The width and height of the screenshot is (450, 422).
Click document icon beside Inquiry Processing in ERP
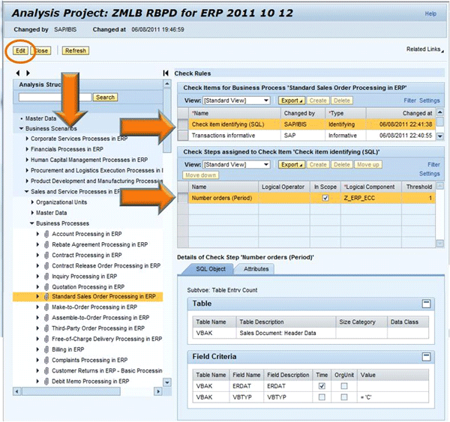pos(46,276)
